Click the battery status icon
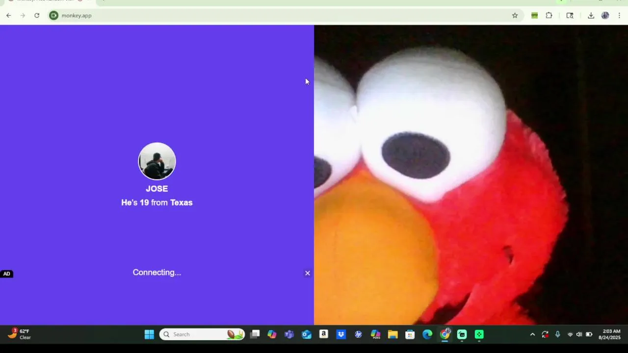This screenshot has height=353, width=628. point(589,334)
